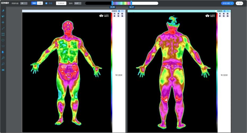Click the panel icon beside right grid checkbox
The image size is (247, 133).
click(x=228, y=11)
